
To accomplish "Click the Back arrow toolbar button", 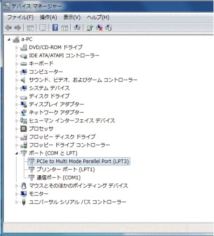I will pos(9,28).
